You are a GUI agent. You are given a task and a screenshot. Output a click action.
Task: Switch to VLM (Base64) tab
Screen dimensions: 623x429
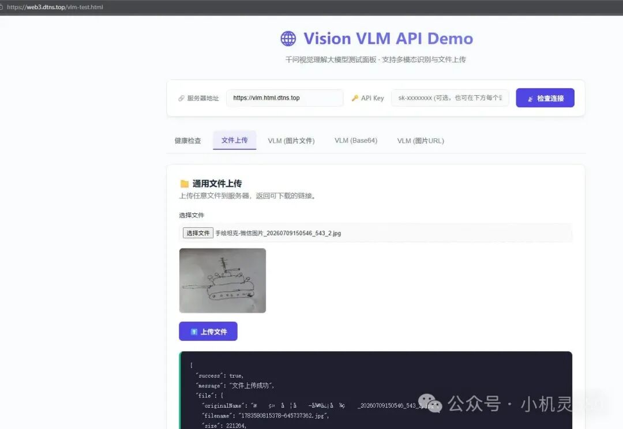[x=356, y=141]
